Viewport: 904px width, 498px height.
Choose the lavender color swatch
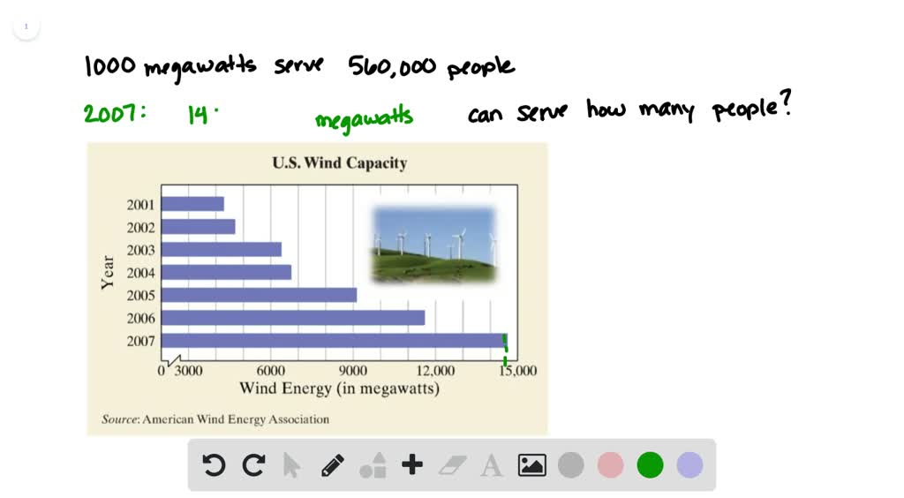689,465
